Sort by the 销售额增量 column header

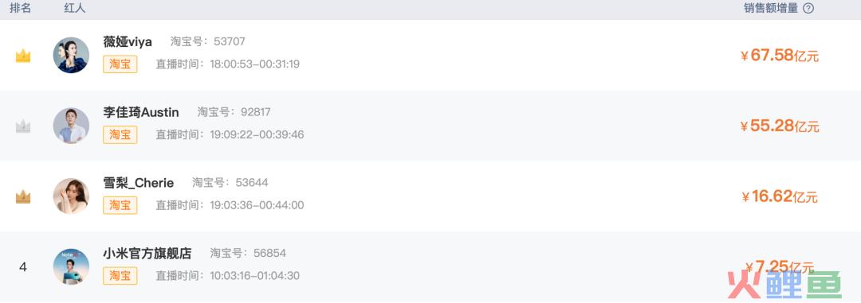tap(770, 8)
